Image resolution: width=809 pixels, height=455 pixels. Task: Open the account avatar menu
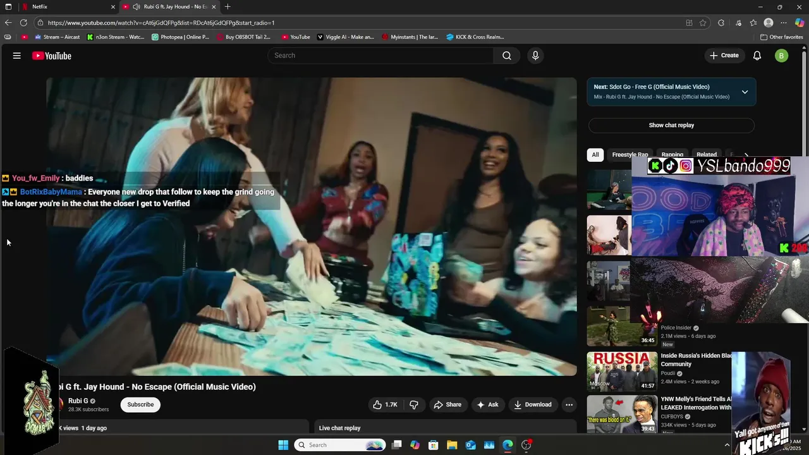pyautogui.click(x=781, y=56)
